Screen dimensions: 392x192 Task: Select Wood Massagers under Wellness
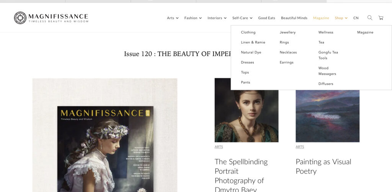(327, 71)
